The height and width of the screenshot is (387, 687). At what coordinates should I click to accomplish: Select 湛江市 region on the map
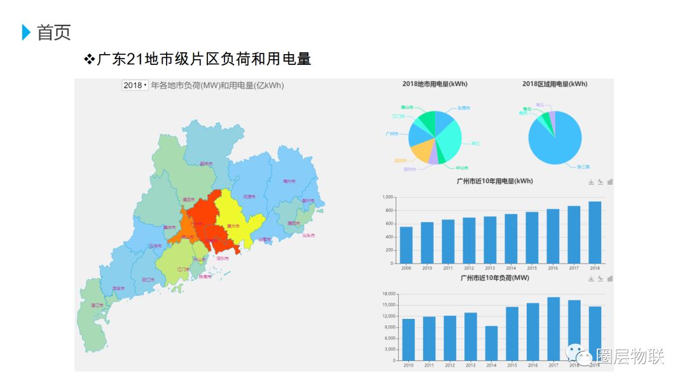click(93, 316)
